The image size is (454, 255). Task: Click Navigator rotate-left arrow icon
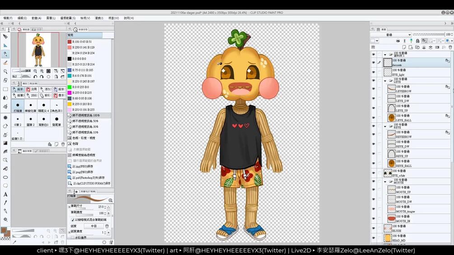click(35, 77)
